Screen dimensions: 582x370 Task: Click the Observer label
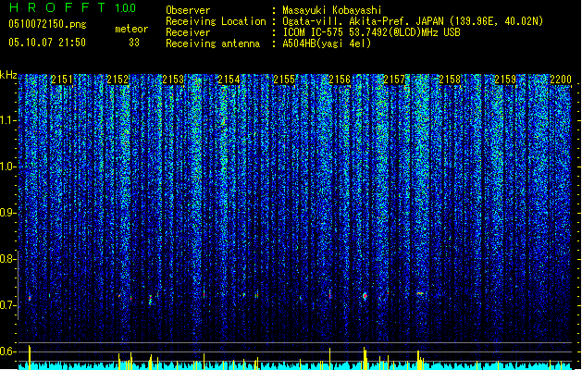pos(188,10)
